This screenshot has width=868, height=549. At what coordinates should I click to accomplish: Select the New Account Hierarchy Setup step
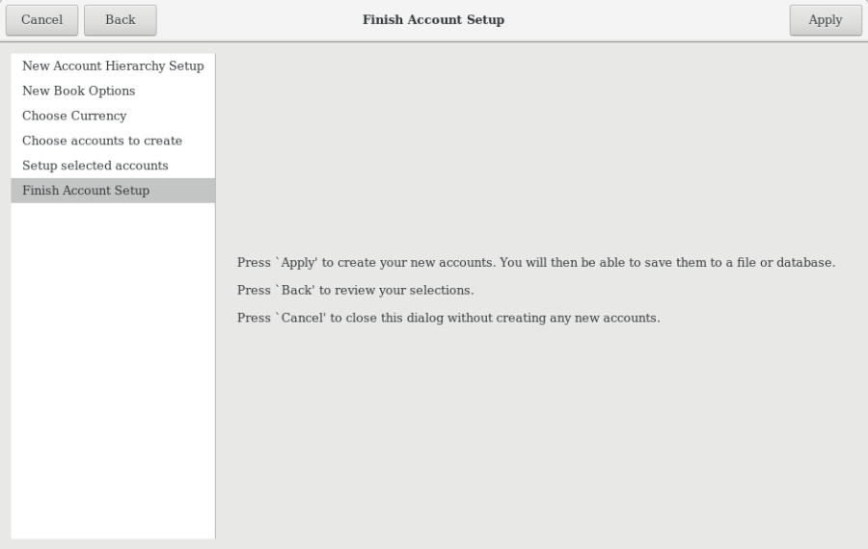(113, 66)
